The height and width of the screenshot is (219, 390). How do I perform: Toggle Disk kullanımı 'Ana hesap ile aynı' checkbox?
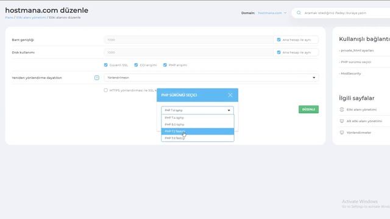click(278, 52)
